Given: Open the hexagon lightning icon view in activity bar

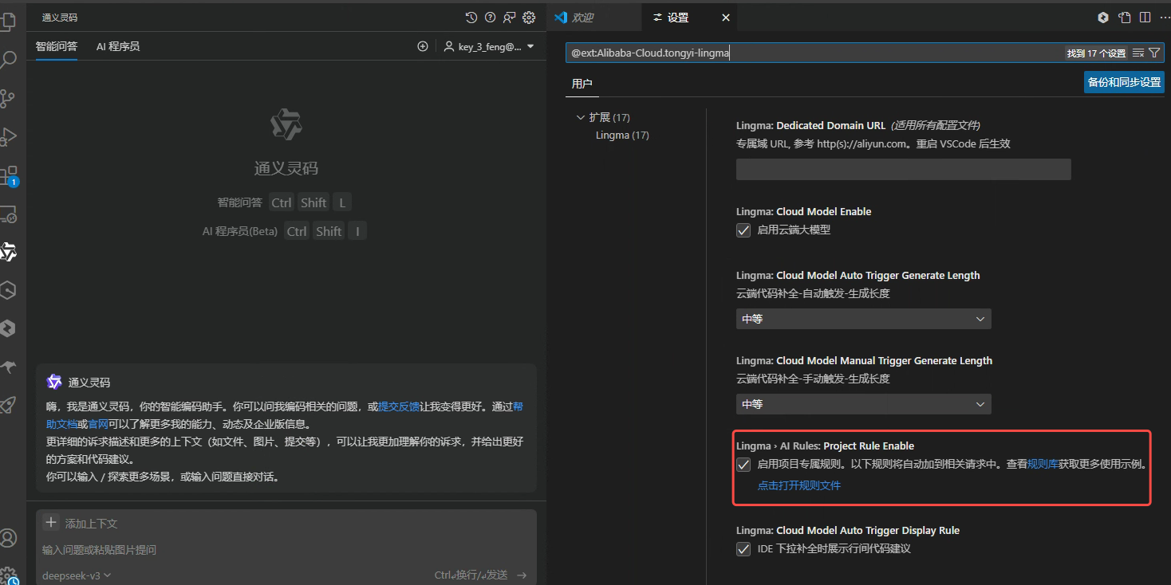Looking at the screenshot, I should coord(8,328).
